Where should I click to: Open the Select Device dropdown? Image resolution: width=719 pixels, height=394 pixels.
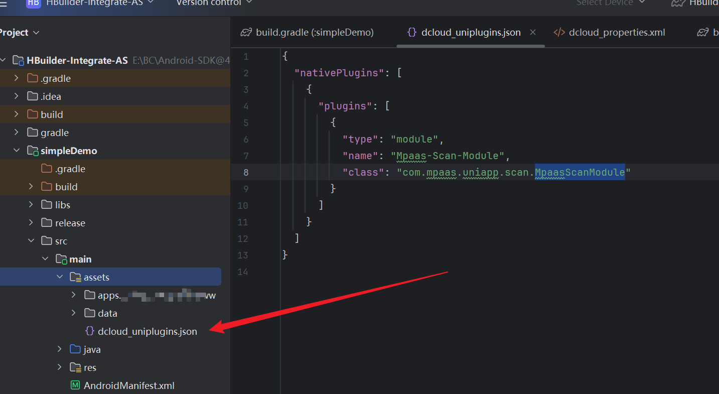611,3
